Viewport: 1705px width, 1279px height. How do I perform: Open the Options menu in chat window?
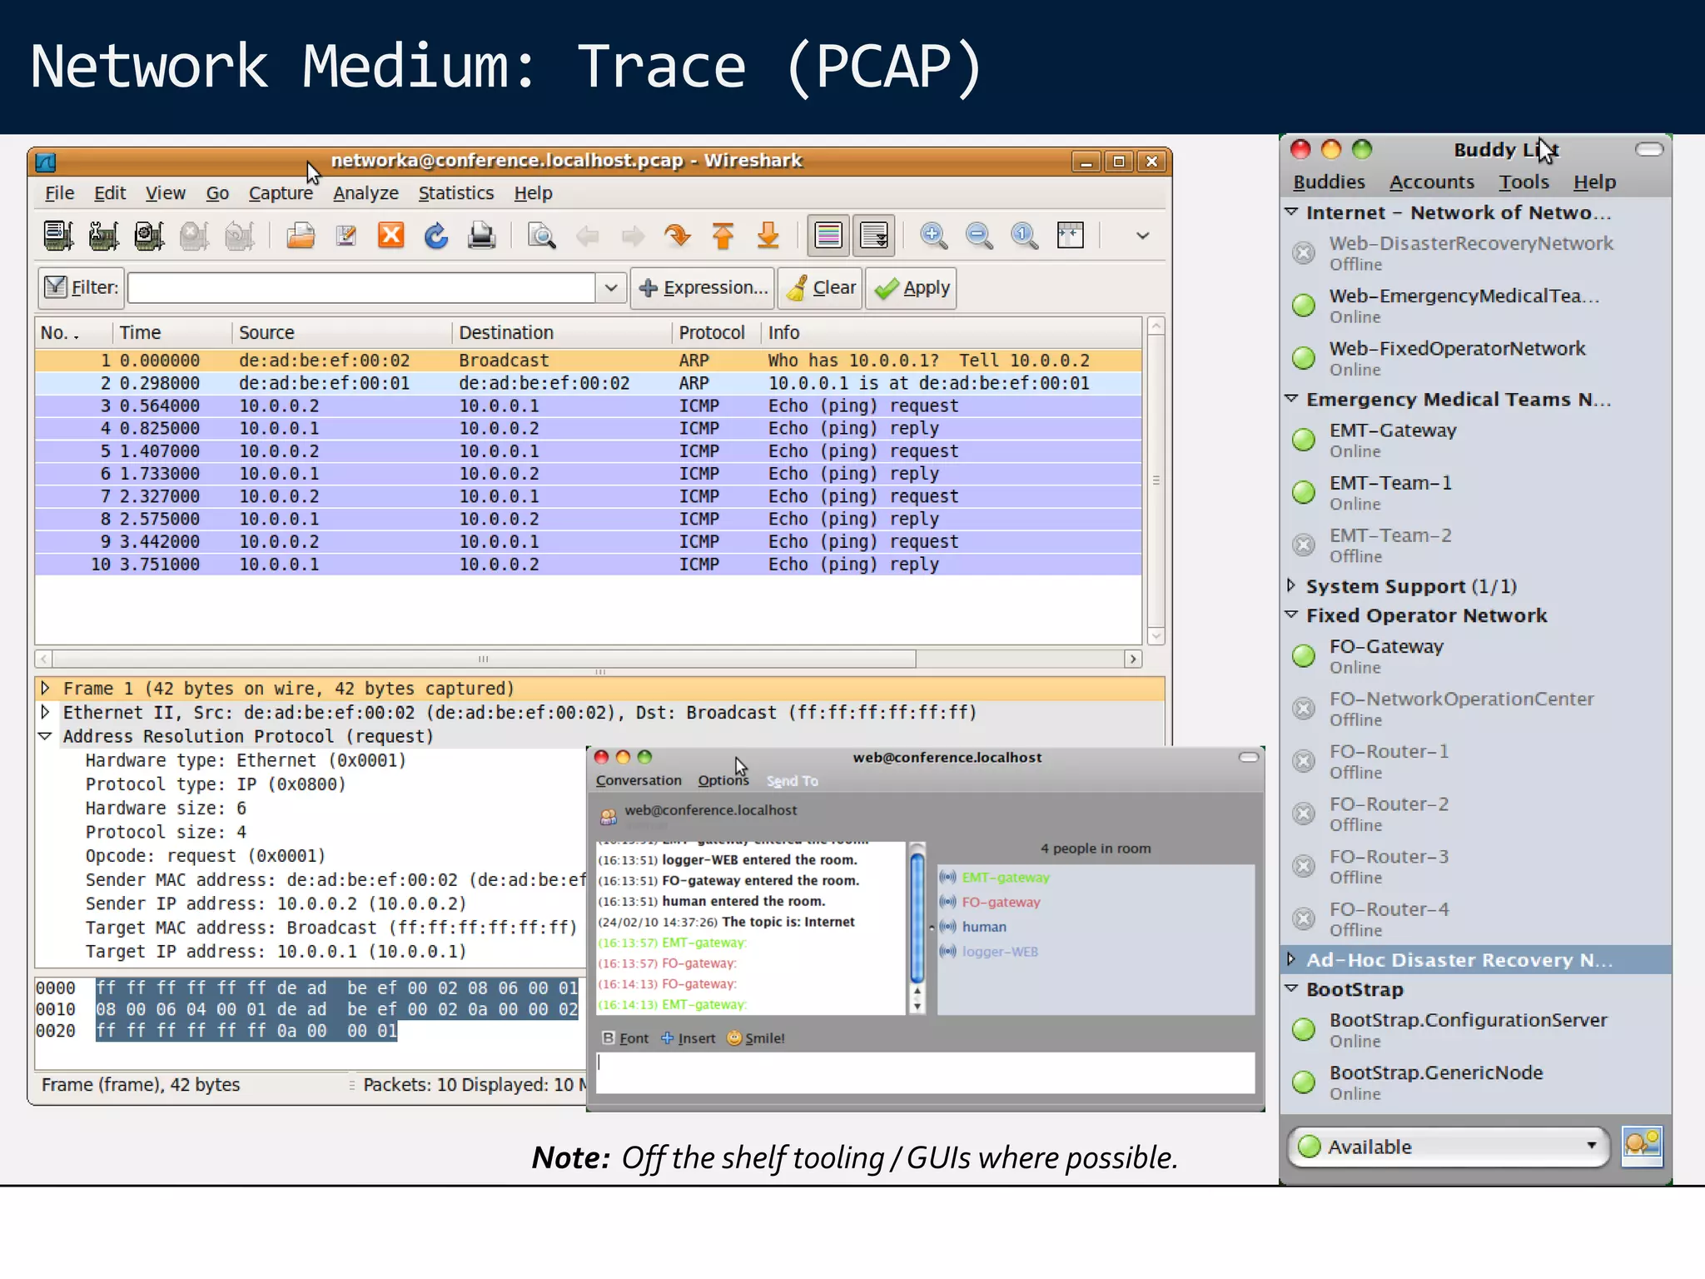click(723, 780)
